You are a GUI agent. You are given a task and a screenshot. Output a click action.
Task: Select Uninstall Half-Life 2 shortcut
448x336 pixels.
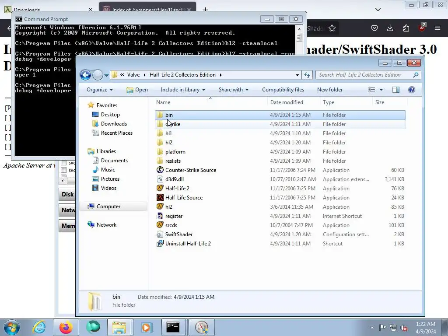click(x=280, y=244)
